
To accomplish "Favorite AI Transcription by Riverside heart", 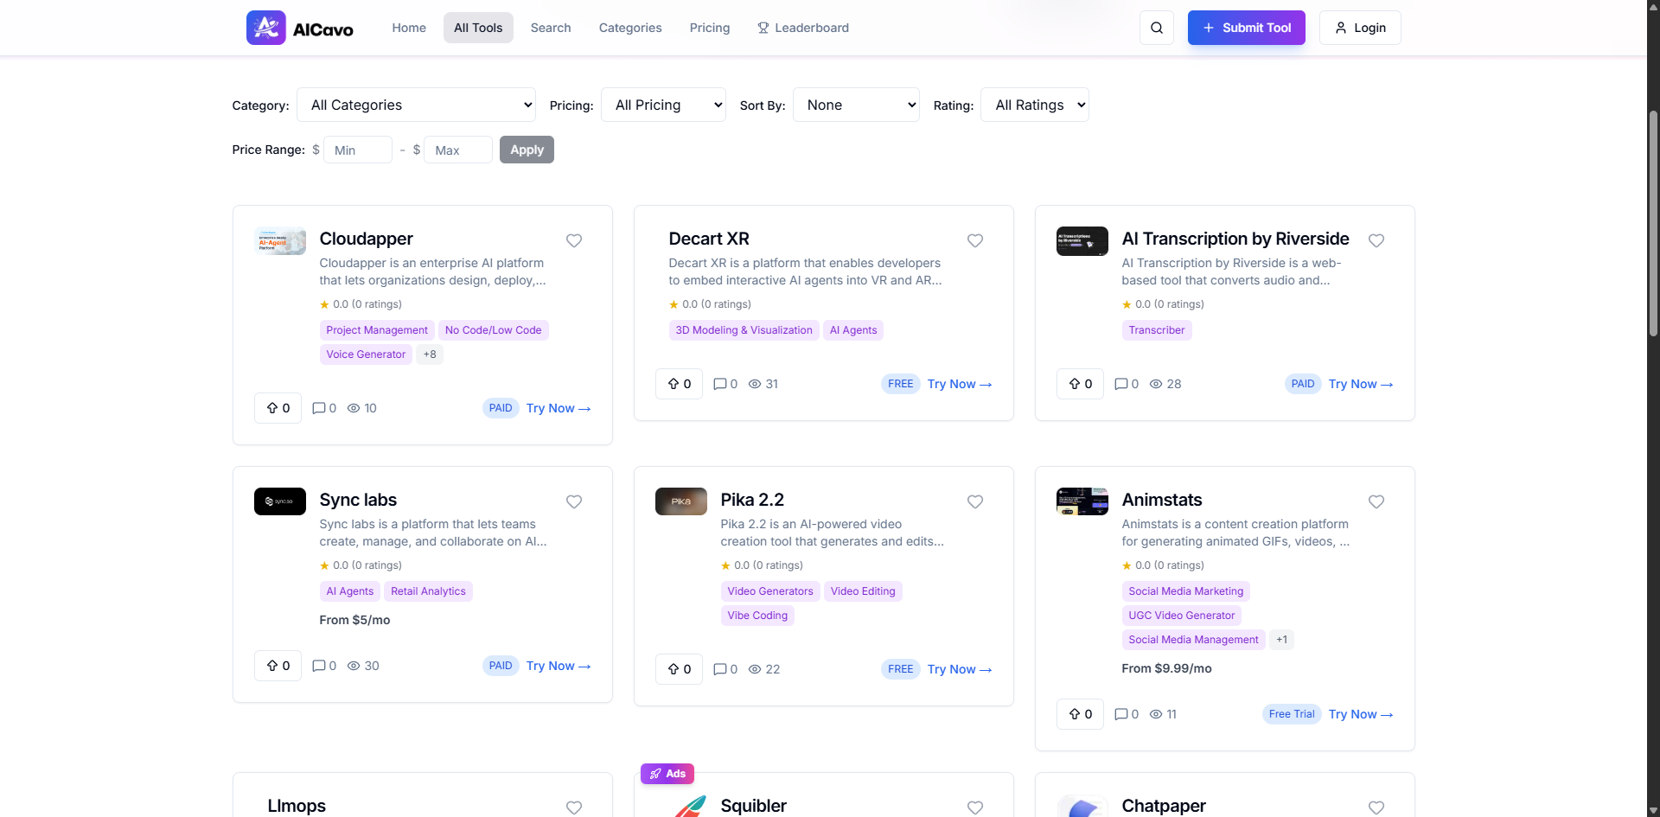I will (1376, 240).
